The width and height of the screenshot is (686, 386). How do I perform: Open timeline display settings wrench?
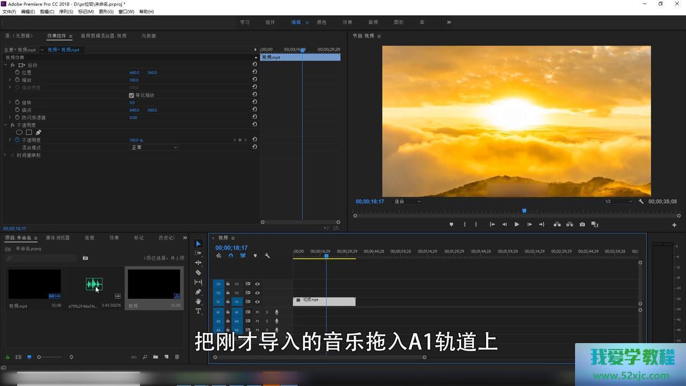[x=267, y=256]
